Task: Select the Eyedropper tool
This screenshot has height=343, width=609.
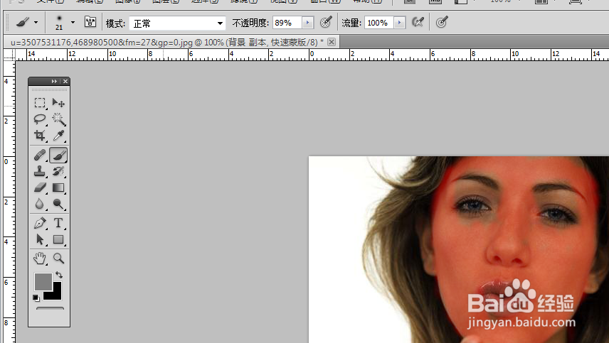Action: point(58,135)
